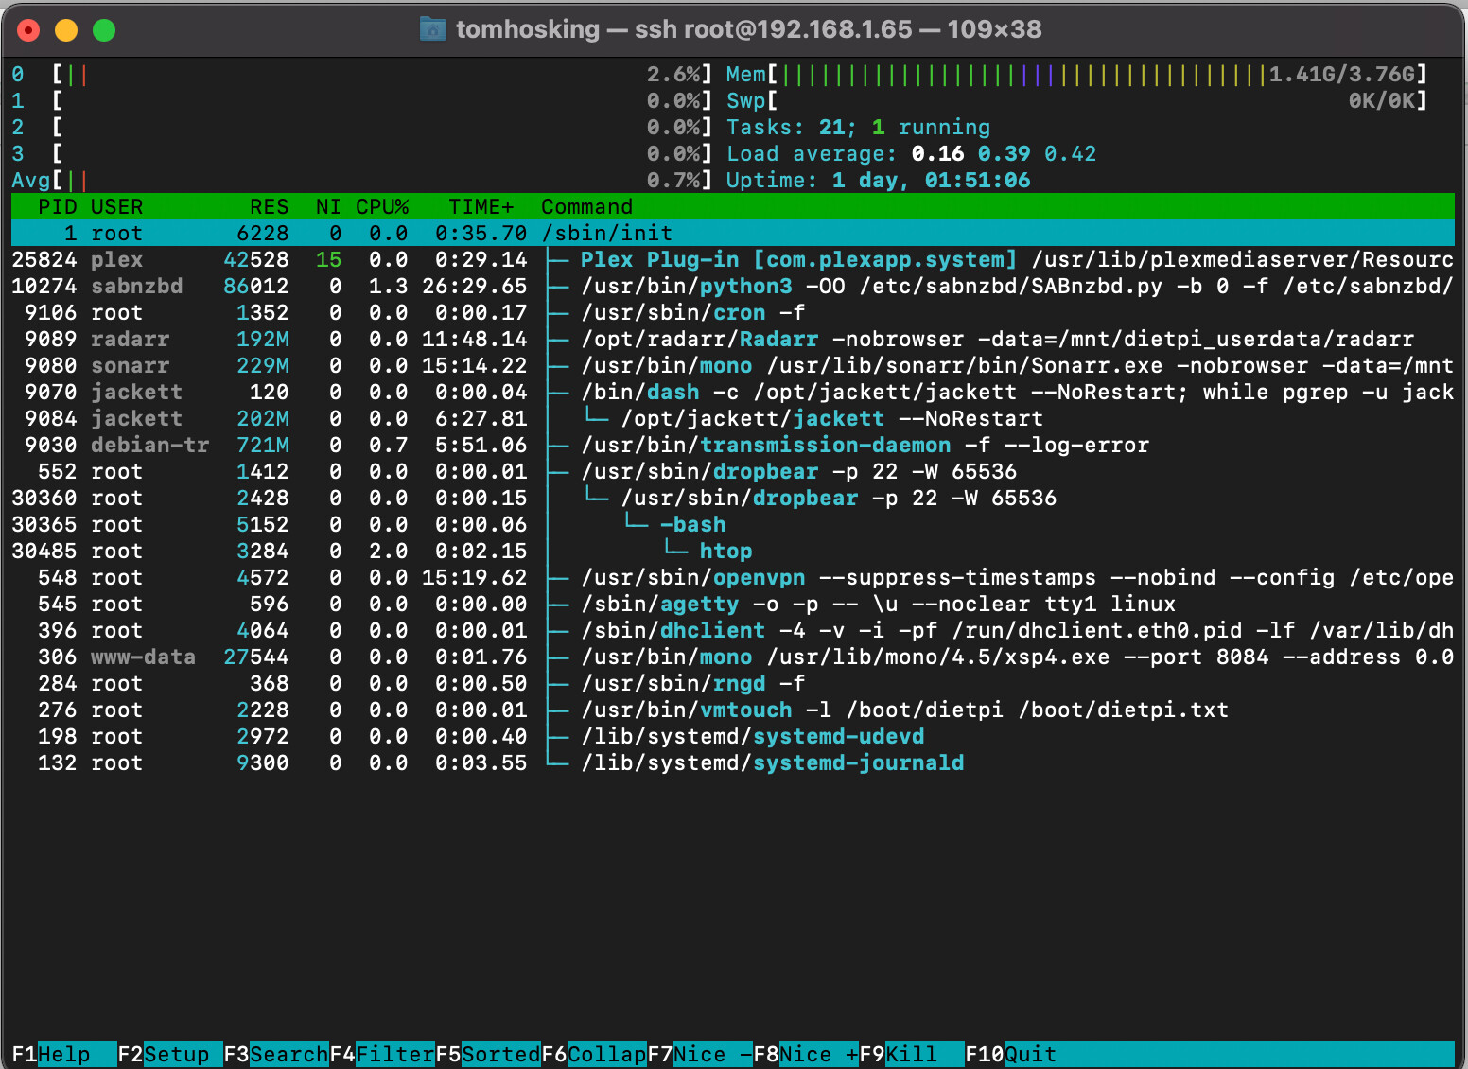Viewport: 1468px width, 1069px height.
Task: Click the 229M RES value for sonarr
Action: (x=263, y=365)
